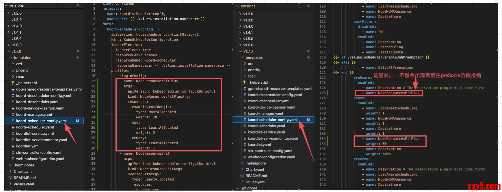Click the lightbulb icon beside _helpers.tpl in left explorer
This screenshot has height=192, width=502.
[13, 83]
